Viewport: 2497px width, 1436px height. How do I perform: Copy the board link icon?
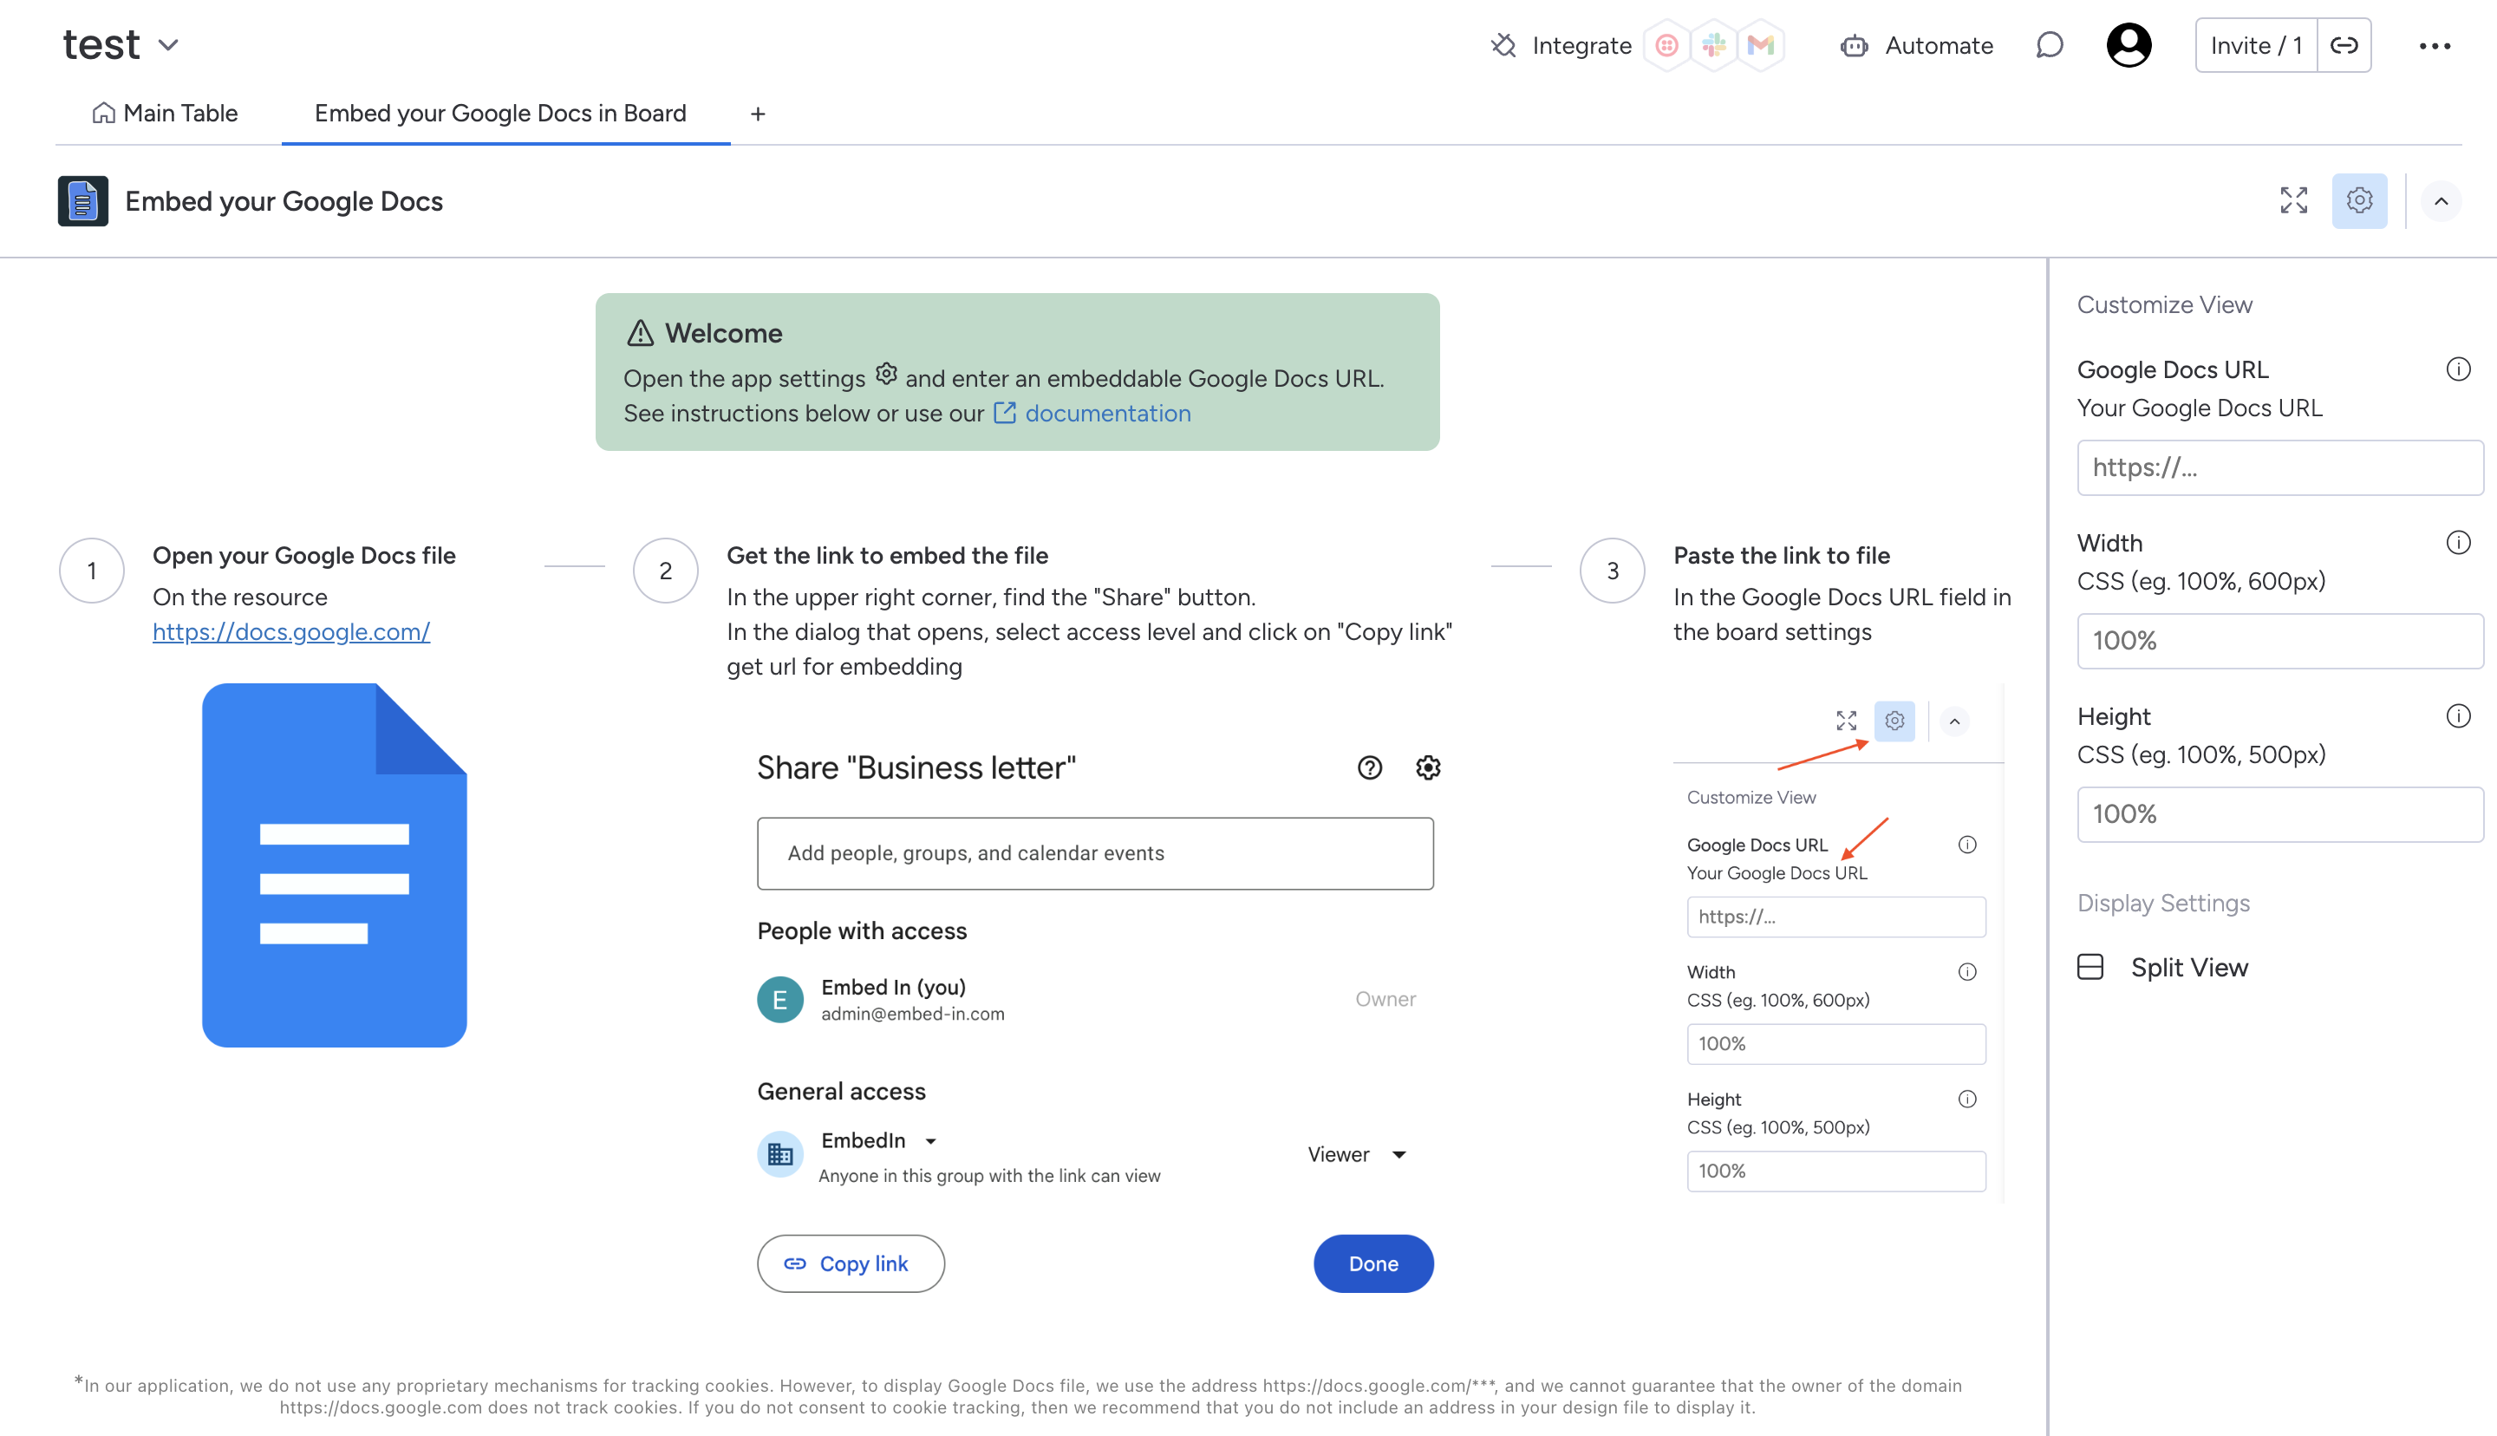pyautogui.click(x=2344, y=45)
